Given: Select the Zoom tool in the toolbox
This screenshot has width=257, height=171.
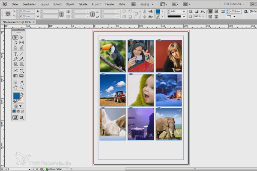Looking at the screenshot, I should coord(21,87).
